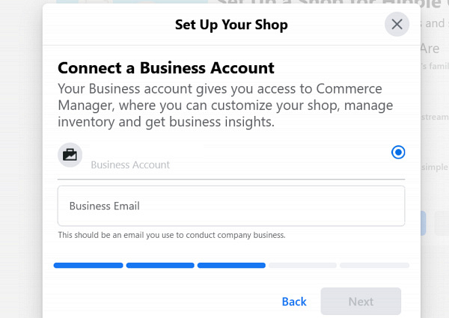
Task: Click the partially hidden "stream" background text
Action: 433,117
